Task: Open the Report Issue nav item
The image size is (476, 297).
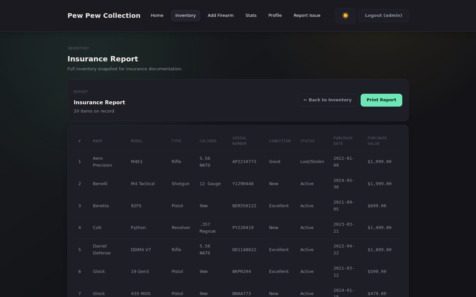Action: pos(307,16)
